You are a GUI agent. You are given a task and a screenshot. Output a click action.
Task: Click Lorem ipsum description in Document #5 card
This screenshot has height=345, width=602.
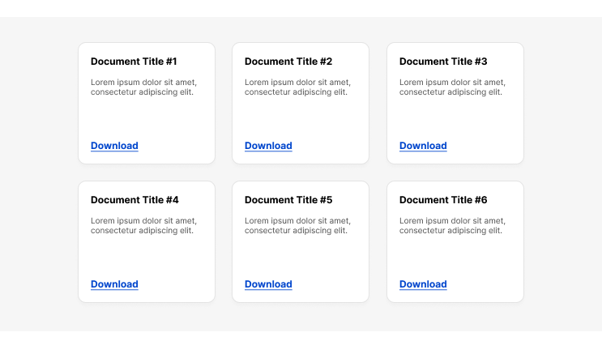click(297, 226)
